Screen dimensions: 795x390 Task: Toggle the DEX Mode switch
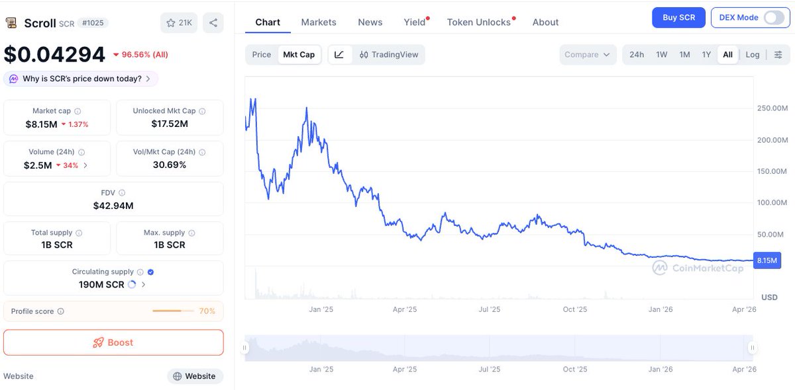click(773, 18)
